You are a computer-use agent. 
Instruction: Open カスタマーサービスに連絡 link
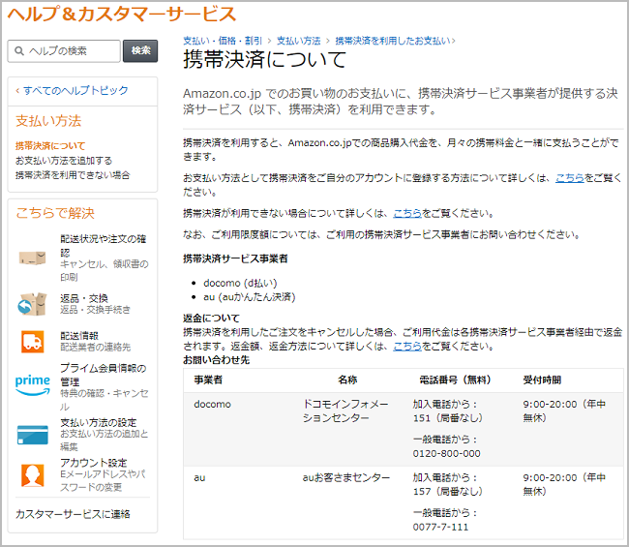coord(73,514)
